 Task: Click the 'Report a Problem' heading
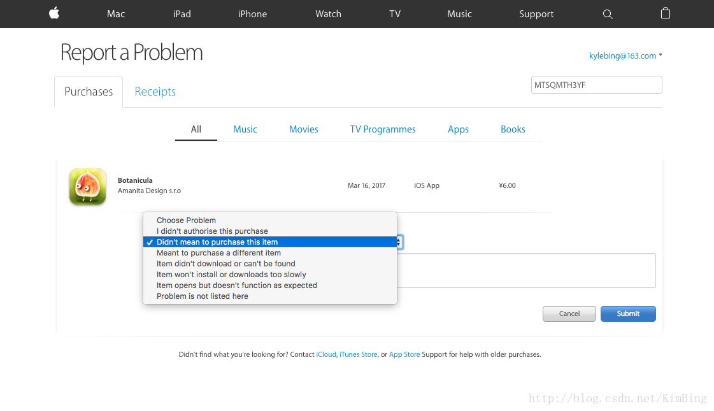coord(132,52)
